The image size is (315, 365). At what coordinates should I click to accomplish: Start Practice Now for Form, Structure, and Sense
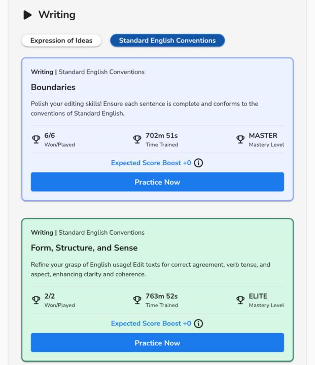click(157, 343)
